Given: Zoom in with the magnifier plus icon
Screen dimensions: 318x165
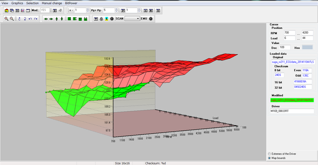Looking at the screenshot, I should tap(7, 19).
